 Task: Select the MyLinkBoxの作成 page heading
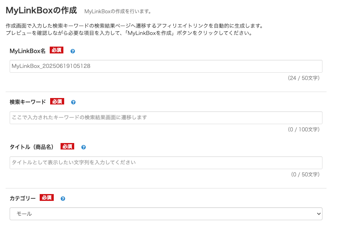click(41, 10)
